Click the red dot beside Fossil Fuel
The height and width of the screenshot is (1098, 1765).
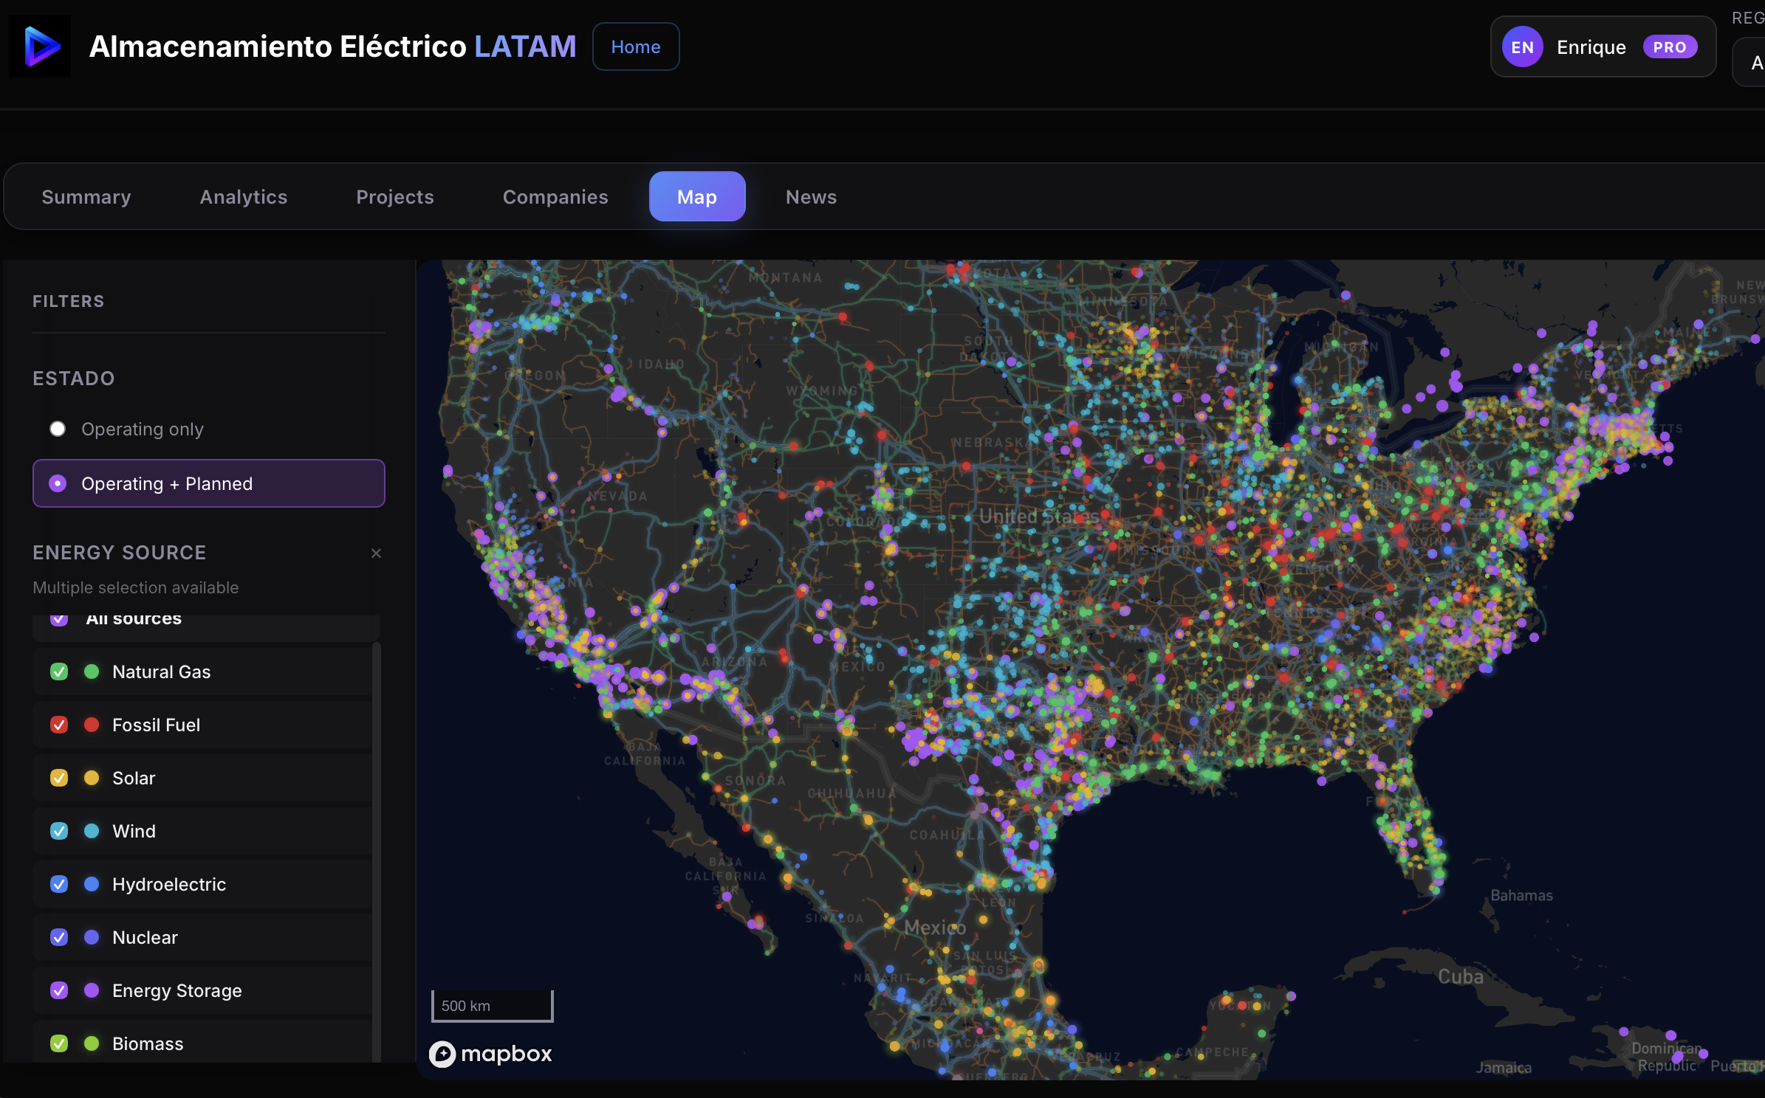pos(91,725)
